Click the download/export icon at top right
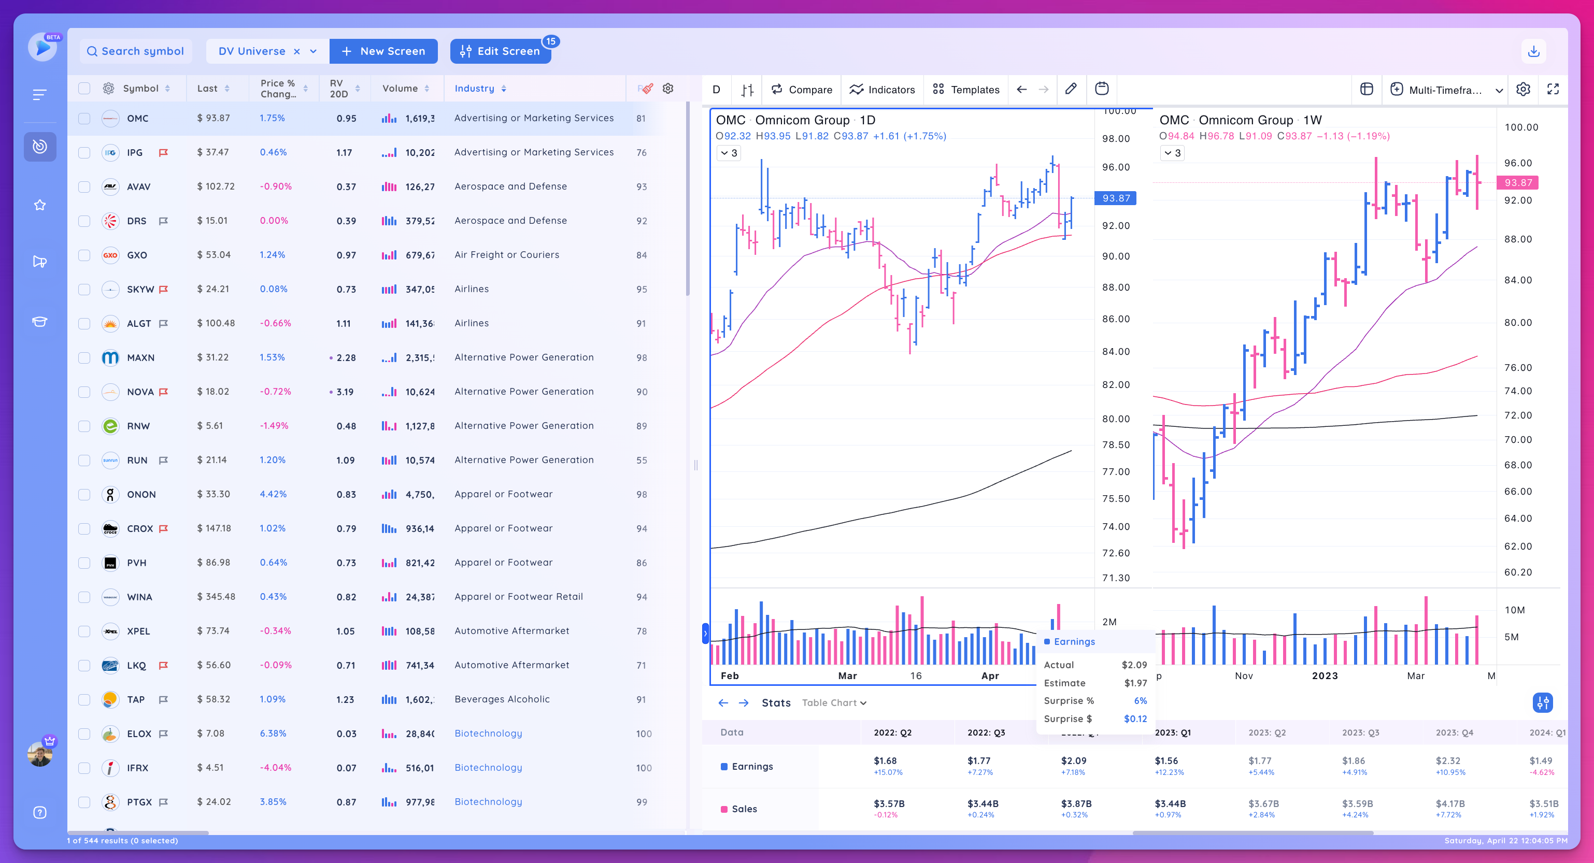The image size is (1594, 863). pyautogui.click(x=1534, y=51)
